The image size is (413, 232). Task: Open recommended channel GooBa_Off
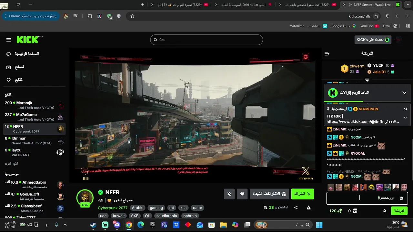point(34,197)
